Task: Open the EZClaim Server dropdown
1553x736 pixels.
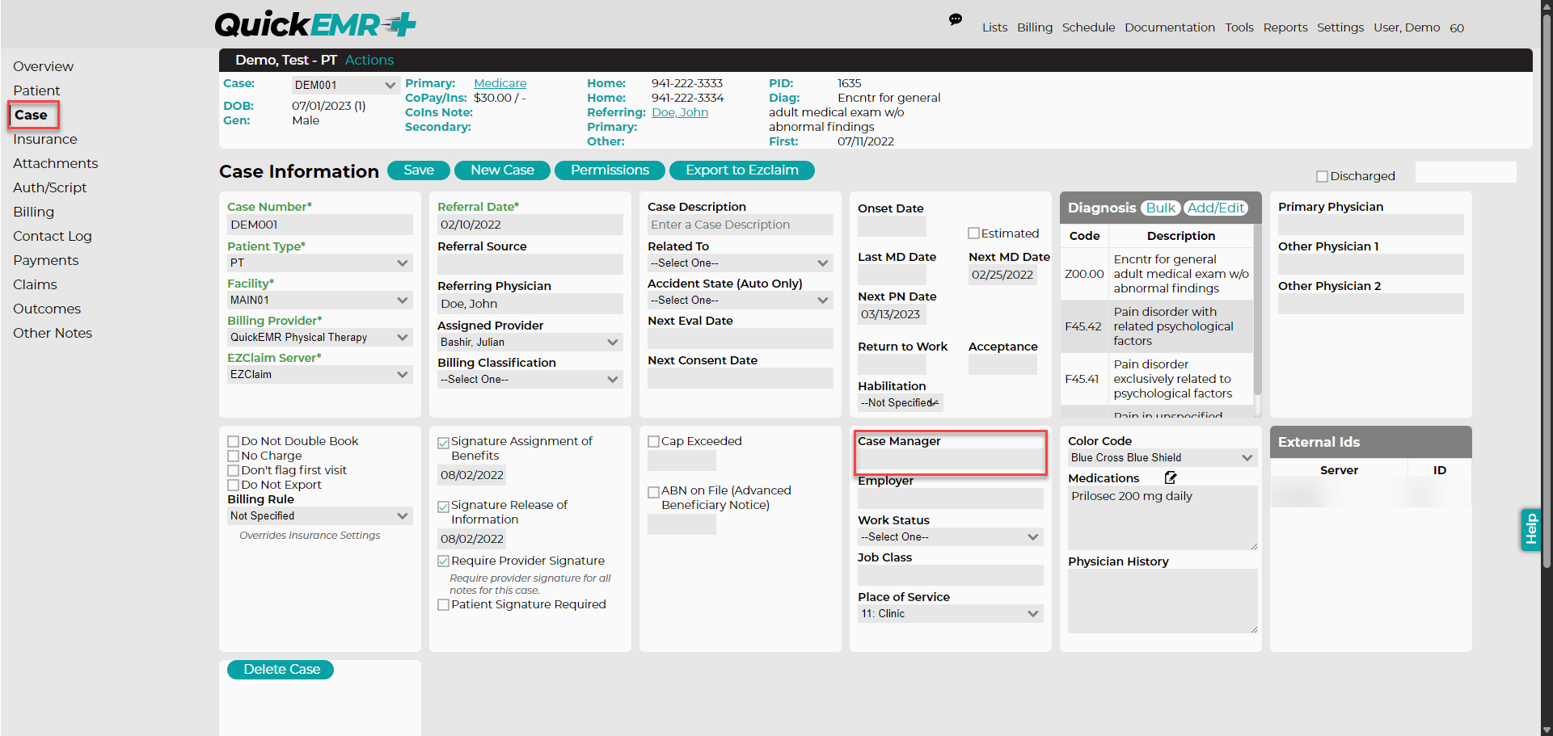Action: [x=320, y=374]
